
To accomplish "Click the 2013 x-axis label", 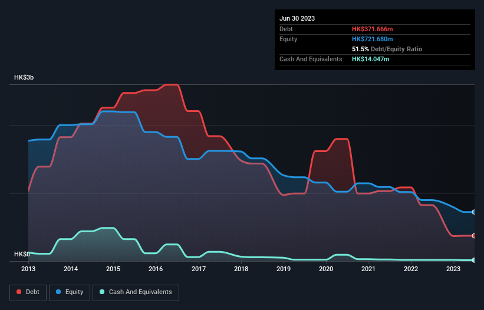I will (x=28, y=269).
